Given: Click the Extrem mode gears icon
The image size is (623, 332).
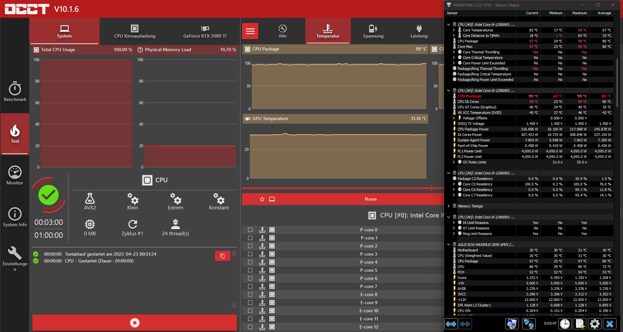Looking at the screenshot, I should (x=176, y=198).
